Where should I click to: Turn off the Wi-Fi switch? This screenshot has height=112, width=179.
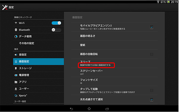click(x=56, y=23)
